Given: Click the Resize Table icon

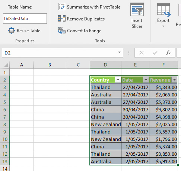Looking at the screenshot, I should coord(12,30).
